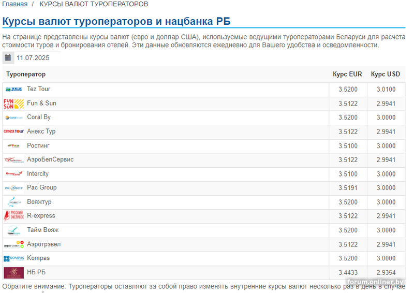Select the Аэротрэвел operator name

point(44,244)
